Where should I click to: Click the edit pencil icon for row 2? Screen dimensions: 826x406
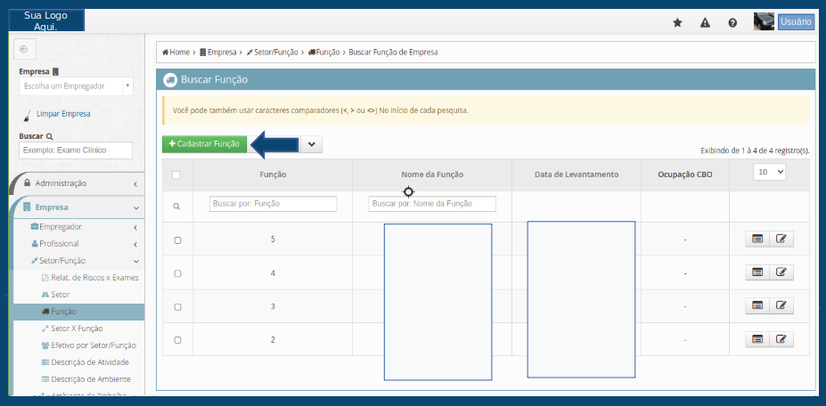[781, 339]
